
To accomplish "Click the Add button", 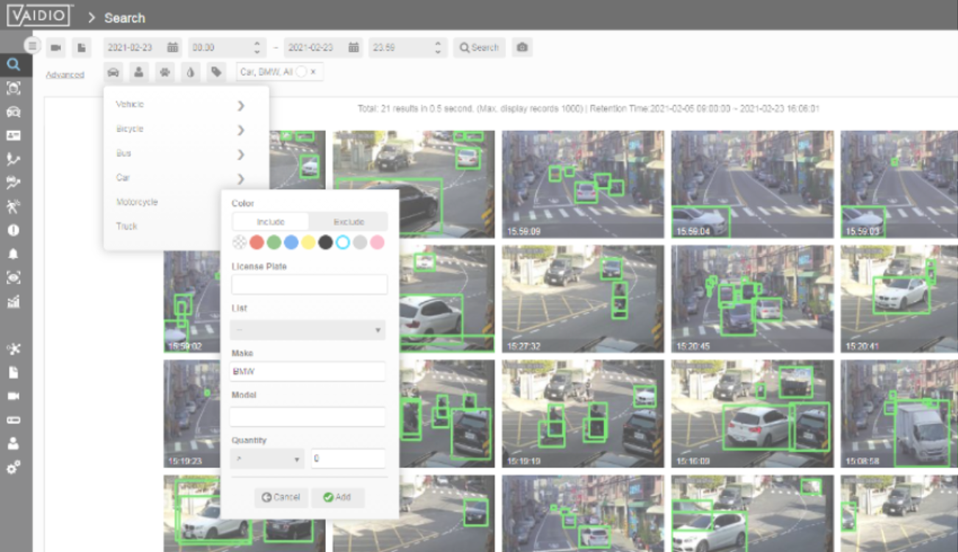I will 338,498.
